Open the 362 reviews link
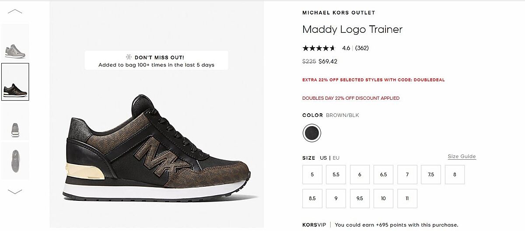This screenshot has width=525, height=231. pyautogui.click(x=362, y=48)
